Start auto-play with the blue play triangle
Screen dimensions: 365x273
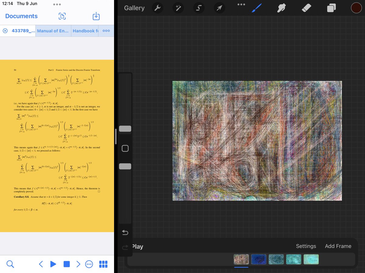(53, 264)
